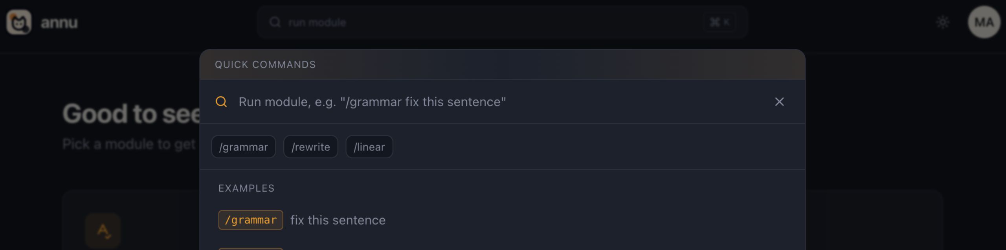Click the "annu" brand name
Screen dimensions: 1006x250
[x=59, y=23]
